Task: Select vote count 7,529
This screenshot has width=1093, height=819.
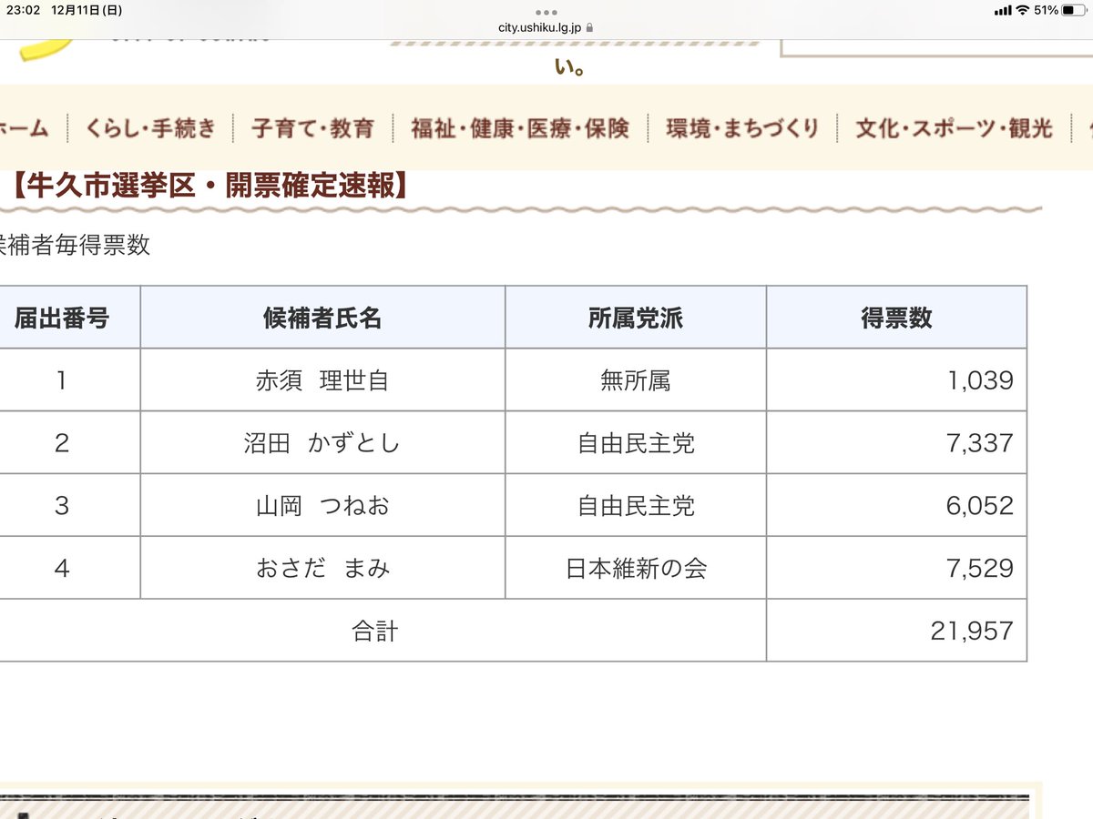Action: coord(980,569)
